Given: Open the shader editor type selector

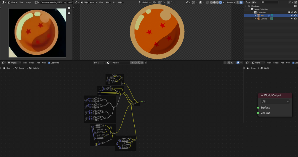Looking at the screenshot, I should pyautogui.click(x=4, y=63).
